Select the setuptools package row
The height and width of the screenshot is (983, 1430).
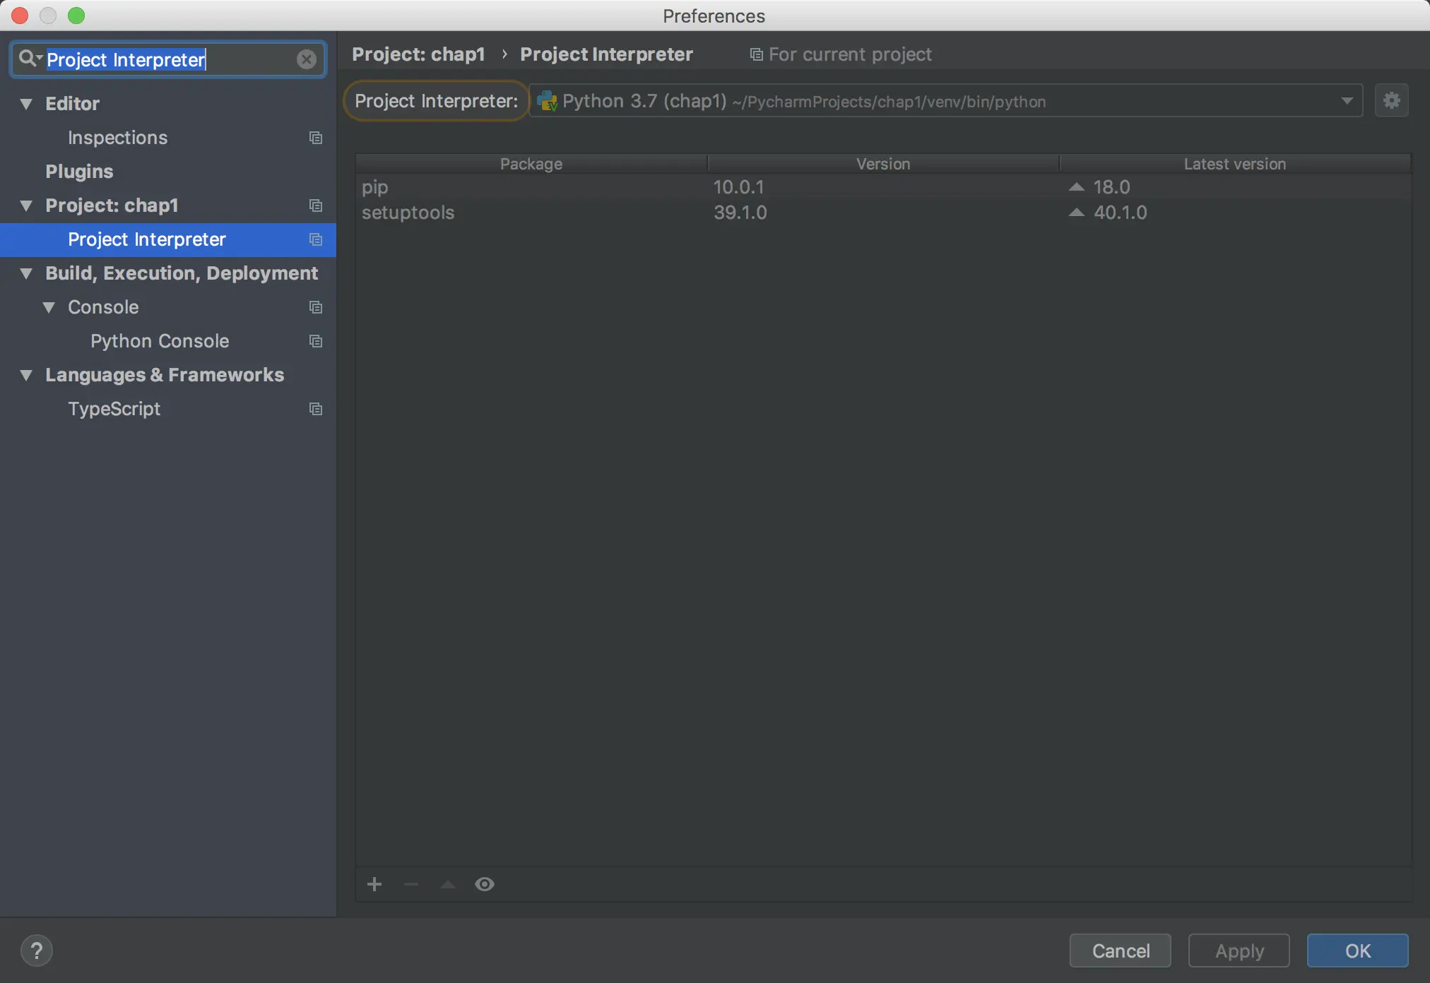tap(408, 213)
